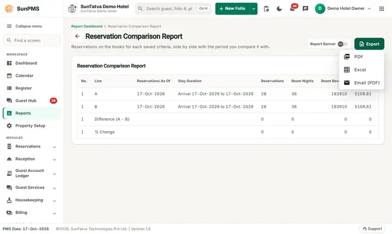Click the % Change row label

[x=105, y=132]
